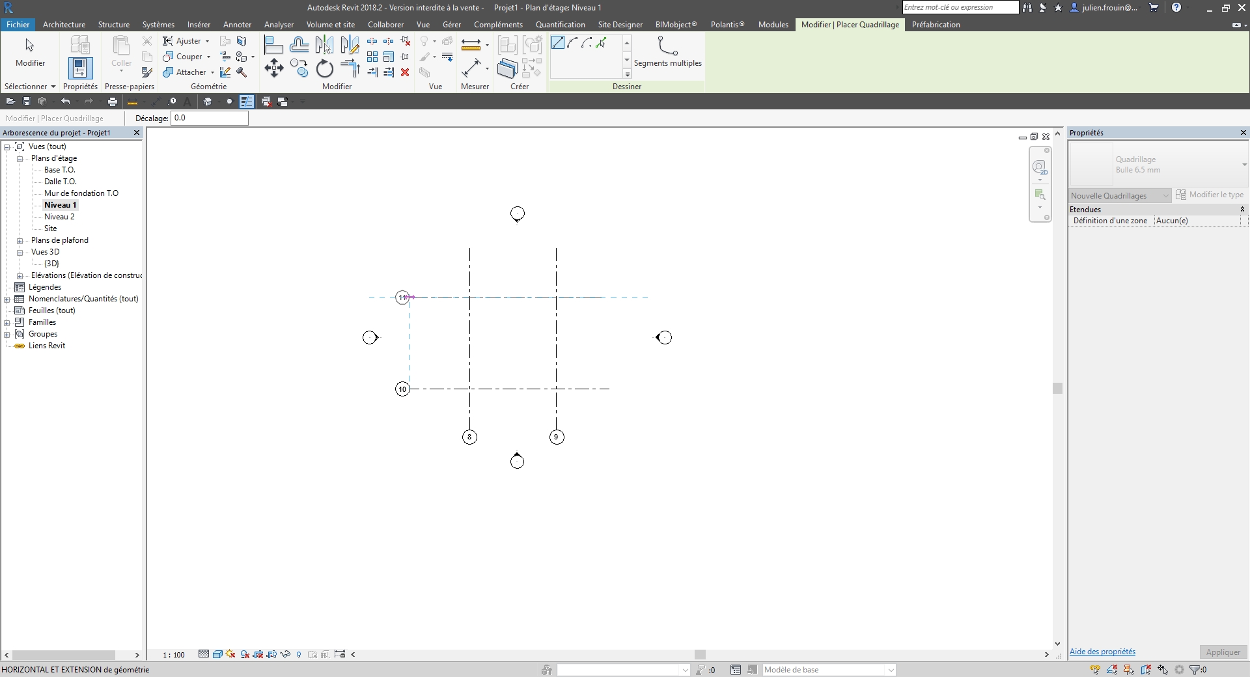Viewport: 1250px width, 677px height.
Task: Click the Segments multiples grid tool
Action: tap(667, 51)
